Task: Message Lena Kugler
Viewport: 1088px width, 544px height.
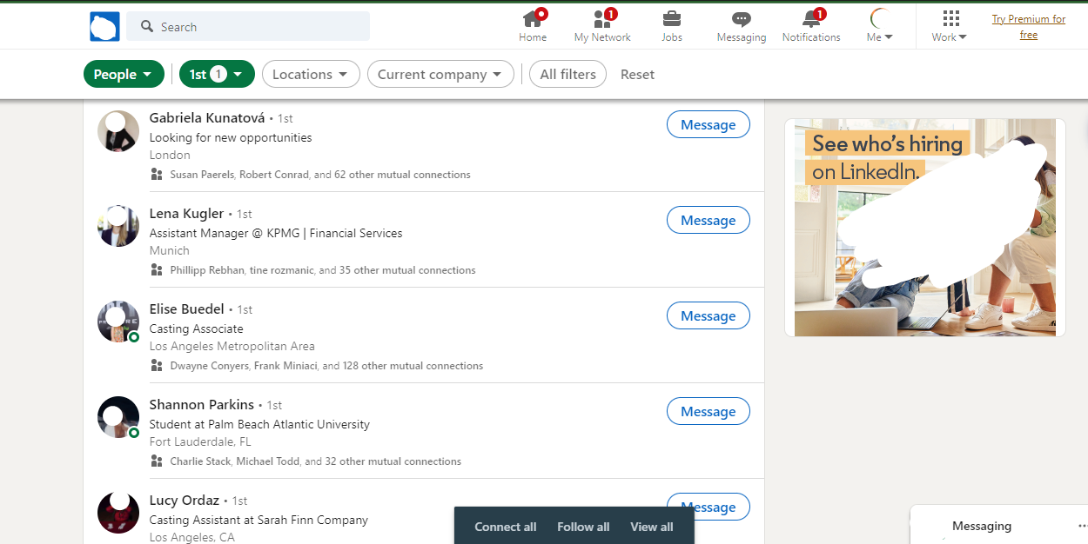Action: [x=708, y=221]
